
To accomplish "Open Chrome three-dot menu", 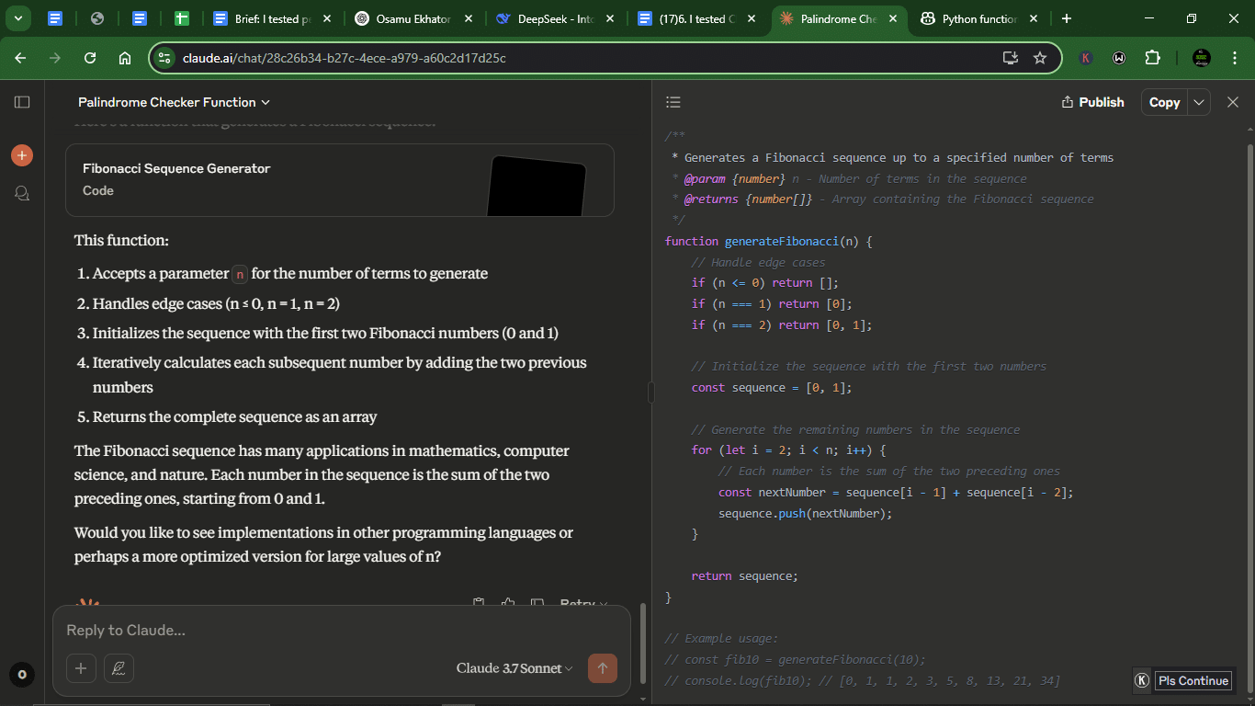I will click(1233, 58).
